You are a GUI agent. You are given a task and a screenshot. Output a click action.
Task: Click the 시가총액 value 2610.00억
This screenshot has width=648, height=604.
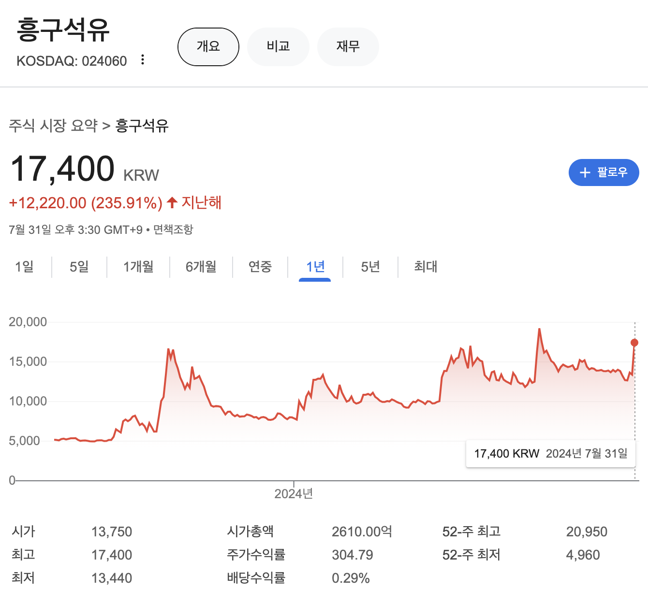coord(362,532)
